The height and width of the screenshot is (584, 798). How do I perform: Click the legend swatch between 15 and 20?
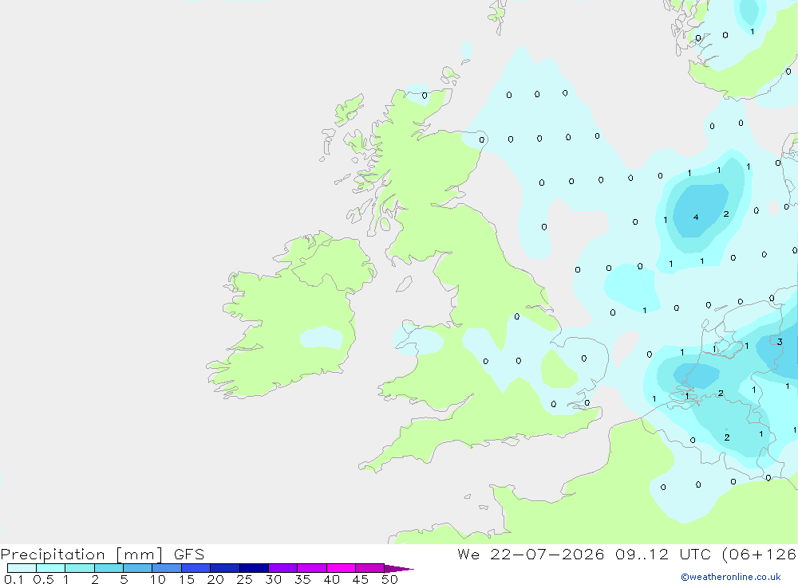click(196, 568)
